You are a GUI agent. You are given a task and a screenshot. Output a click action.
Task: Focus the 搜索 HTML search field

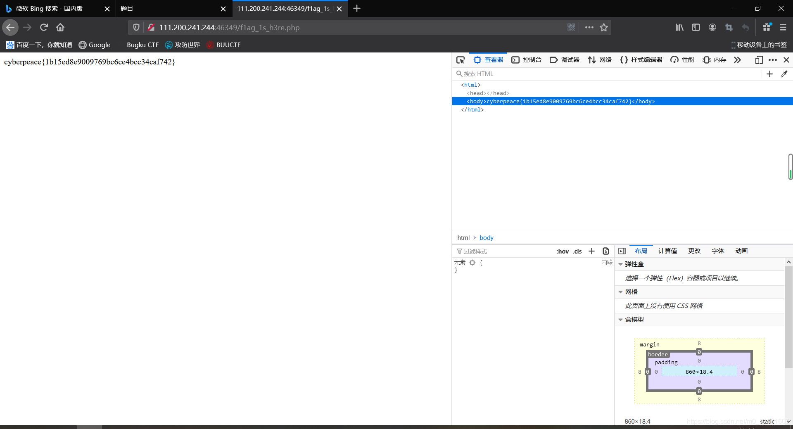[607, 74]
